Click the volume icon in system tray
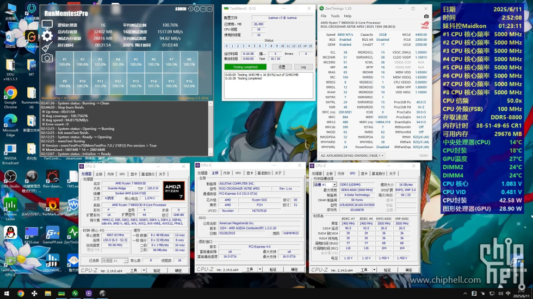 [x=500, y=294]
